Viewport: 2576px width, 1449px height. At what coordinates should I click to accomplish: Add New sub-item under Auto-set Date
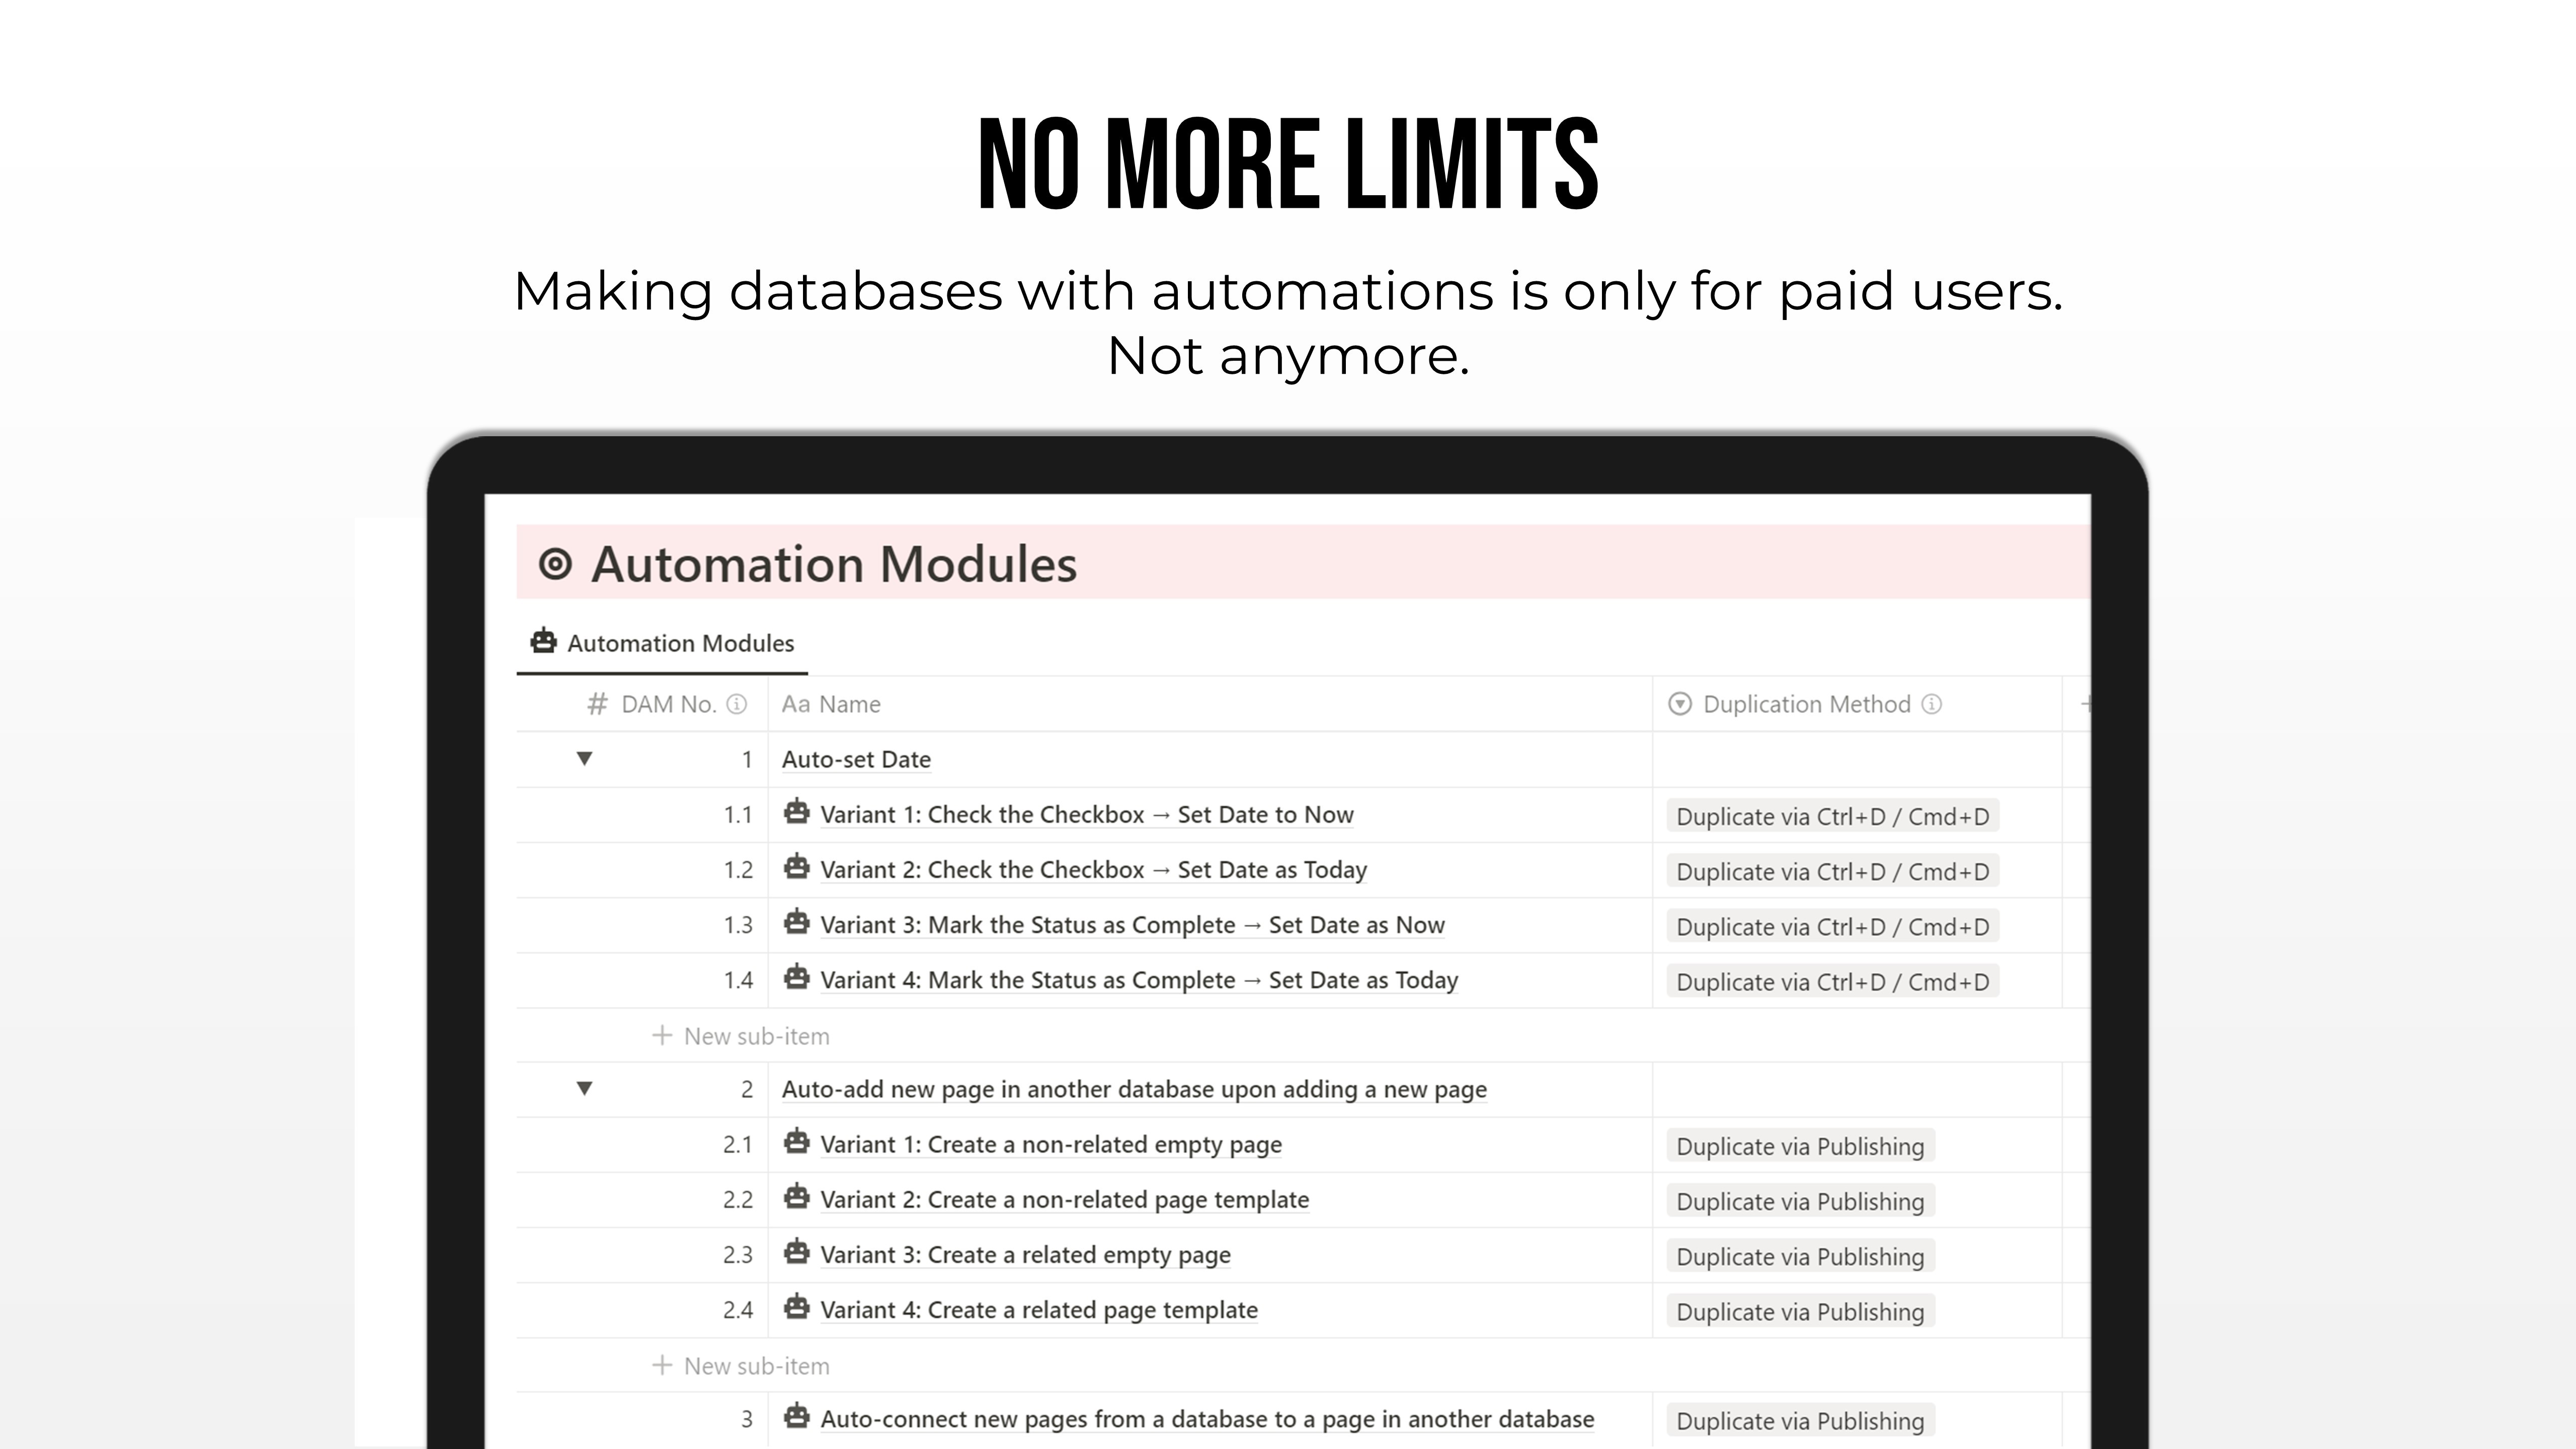[x=741, y=1036]
